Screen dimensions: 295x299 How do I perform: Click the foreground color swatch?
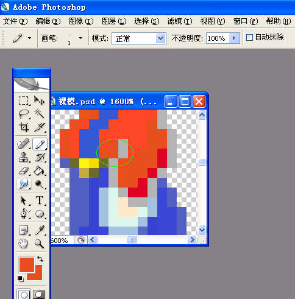pos(27,265)
